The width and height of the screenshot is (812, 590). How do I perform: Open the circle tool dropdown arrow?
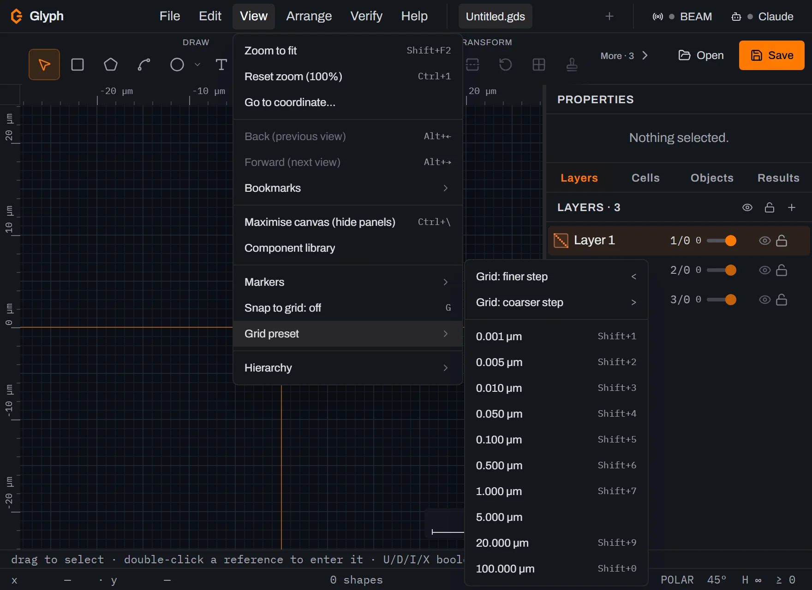[197, 65]
